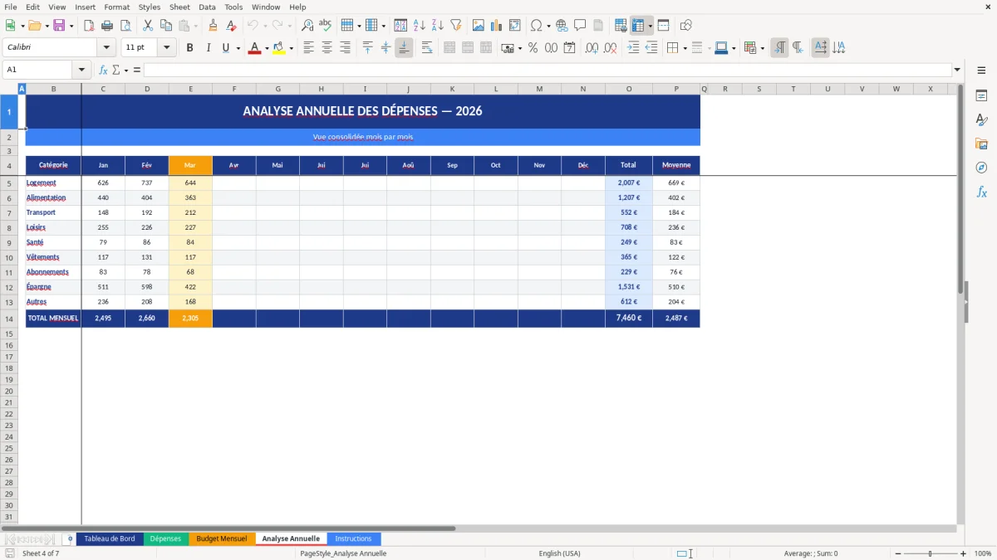Select column header O
Image resolution: width=997 pixels, height=560 pixels.
(x=628, y=89)
